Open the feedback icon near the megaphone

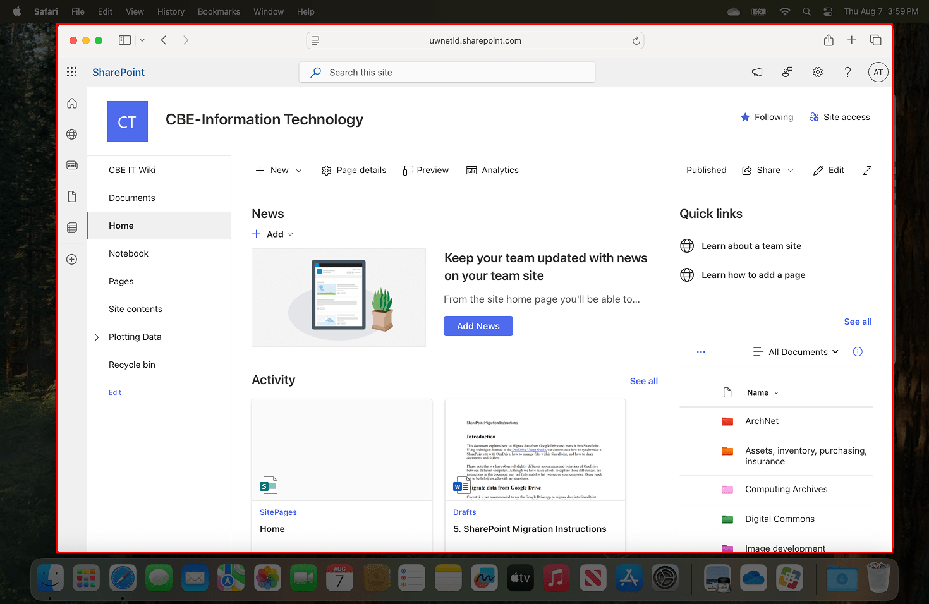(787, 72)
